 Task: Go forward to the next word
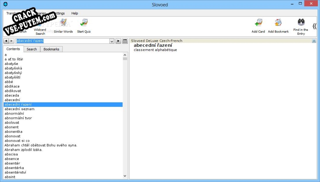point(11,41)
